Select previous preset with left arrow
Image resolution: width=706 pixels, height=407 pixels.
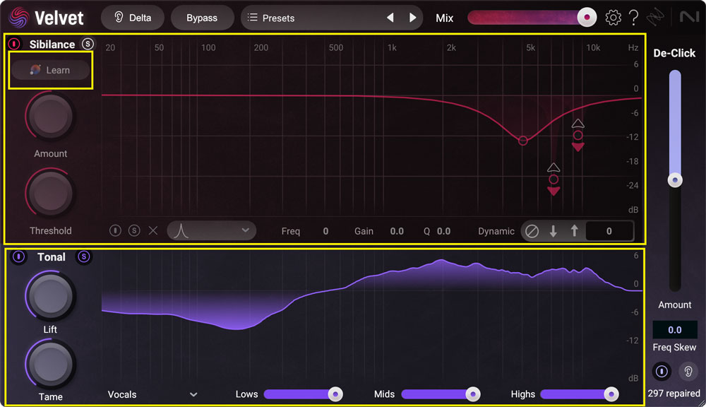390,18
